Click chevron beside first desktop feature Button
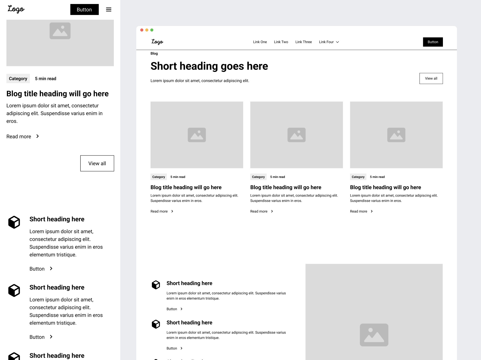This screenshot has height=360, width=481. coord(182,309)
